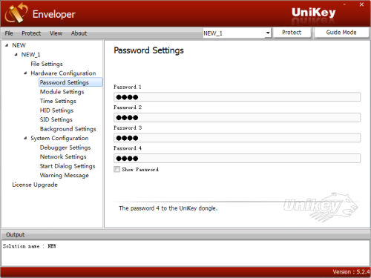The height and width of the screenshot is (278, 371).
Task: Collapse the Hardware Configuration node
Action: [x=25, y=73]
